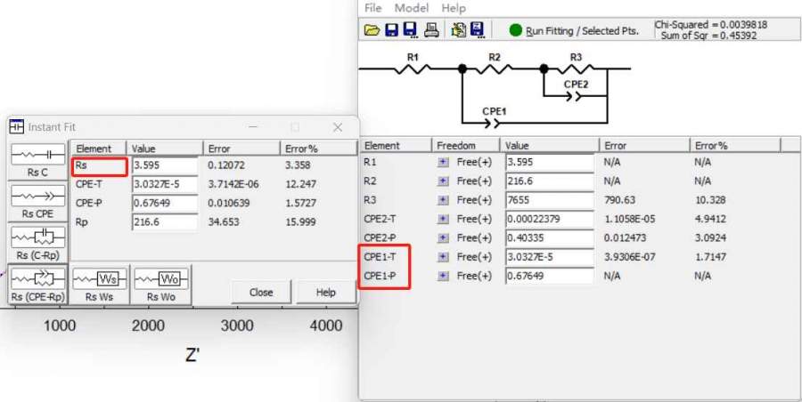This screenshot has width=802, height=402.
Task: Click Rp error percent 15.999
Action: (x=300, y=222)
